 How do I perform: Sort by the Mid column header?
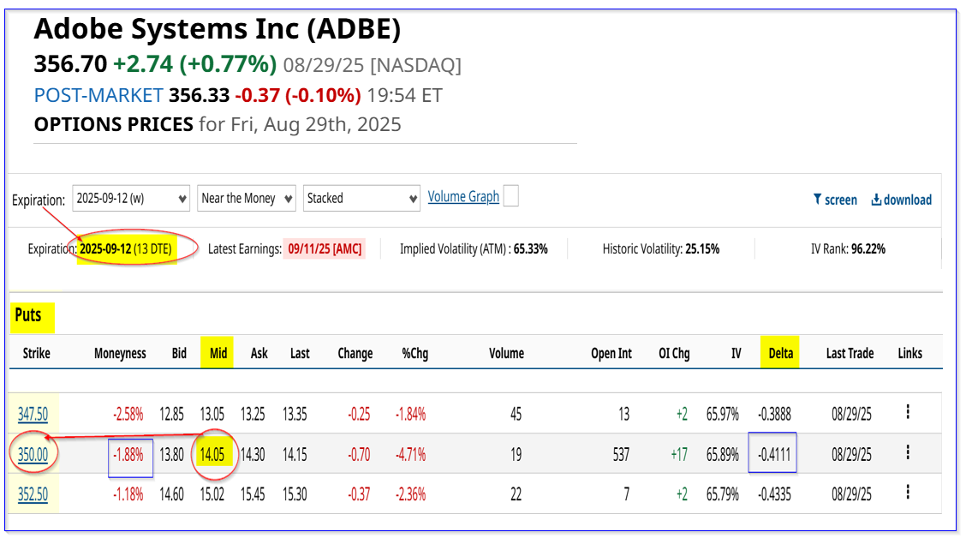pyautogui.click(x=218, y=353)
